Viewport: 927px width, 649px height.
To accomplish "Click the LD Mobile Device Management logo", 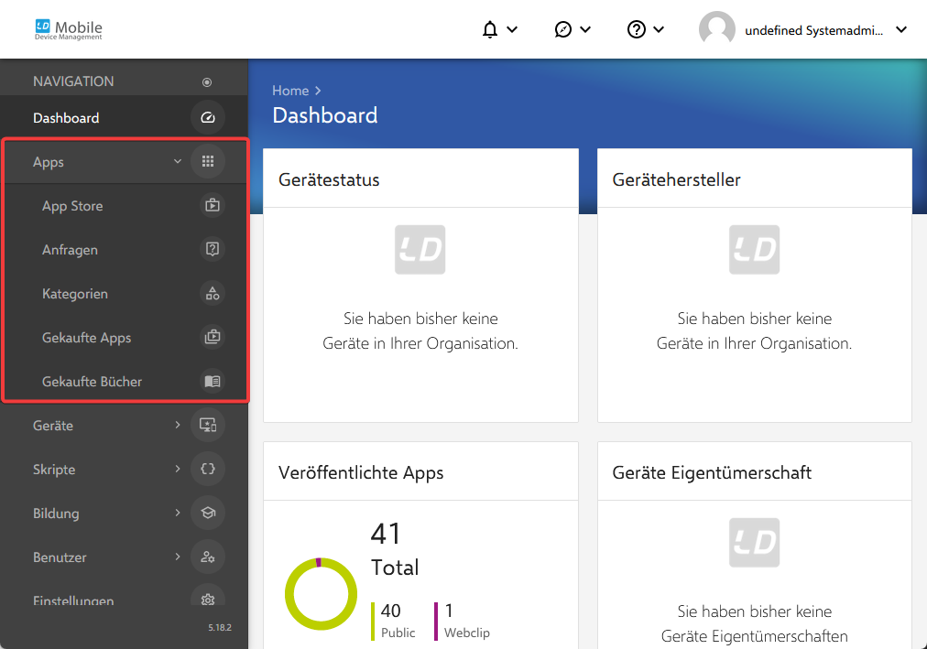I will coord(68,29).
